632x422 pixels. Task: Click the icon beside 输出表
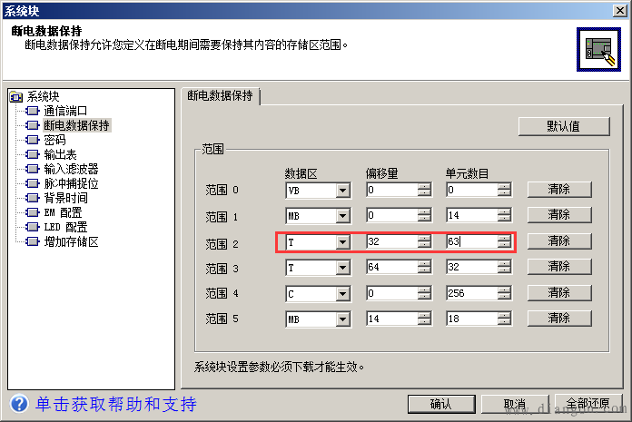click(x=33, y=154)
